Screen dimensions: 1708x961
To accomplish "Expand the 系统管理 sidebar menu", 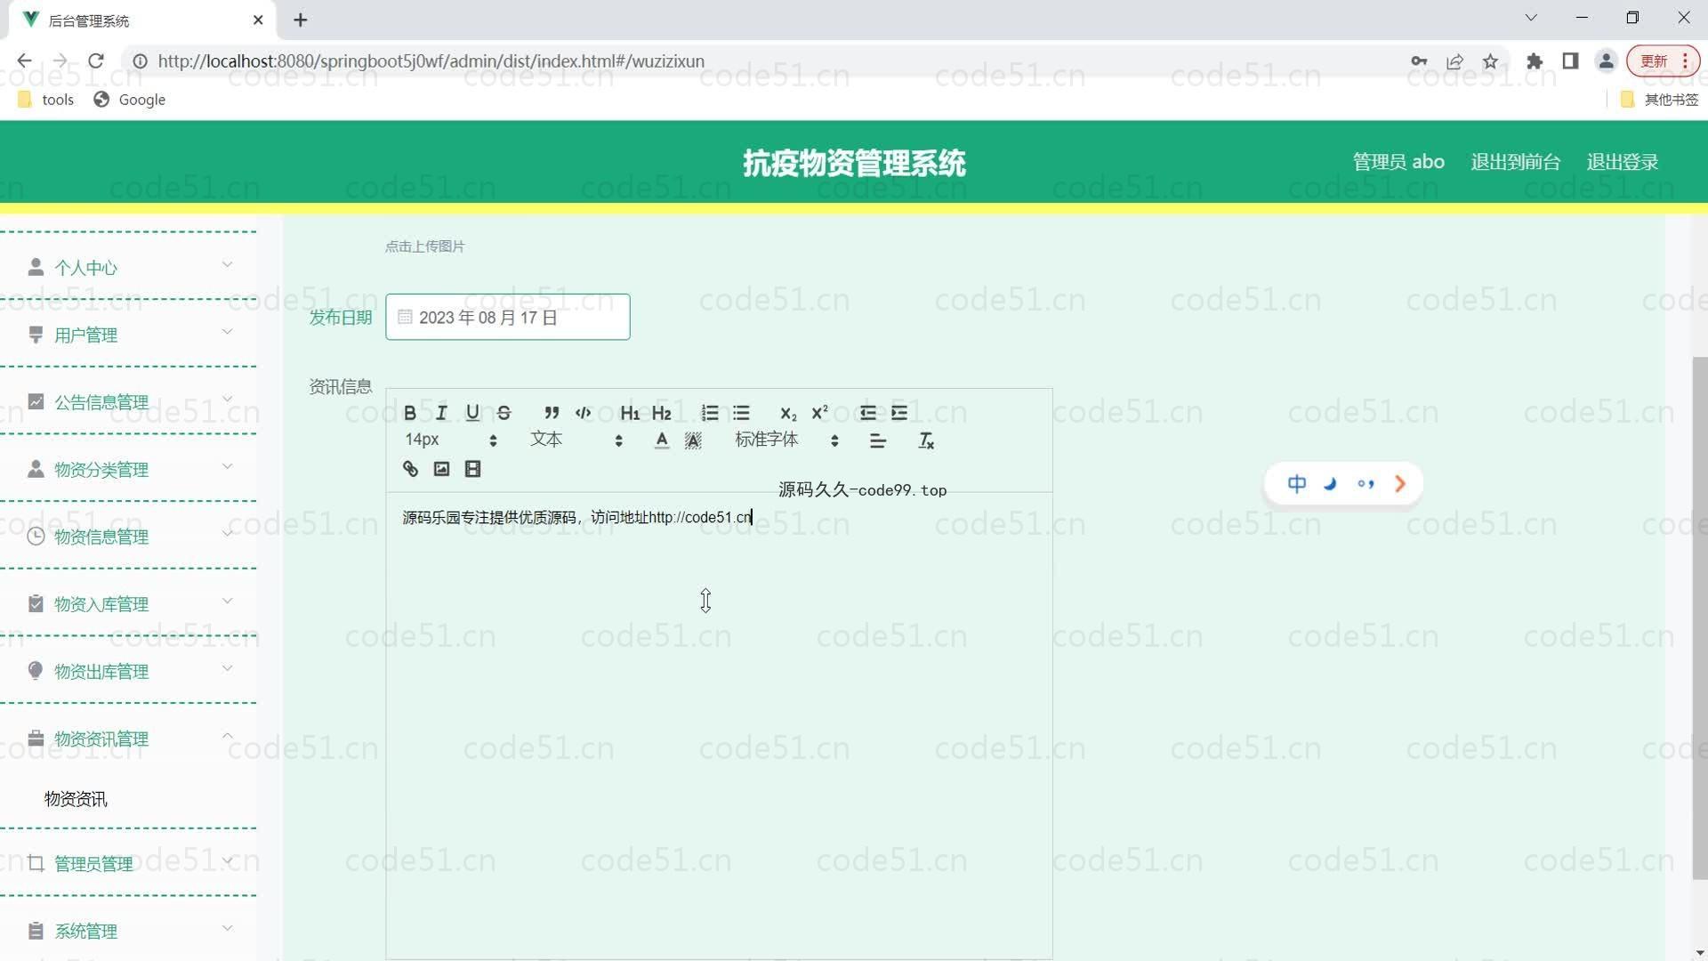I will (129, 931).
